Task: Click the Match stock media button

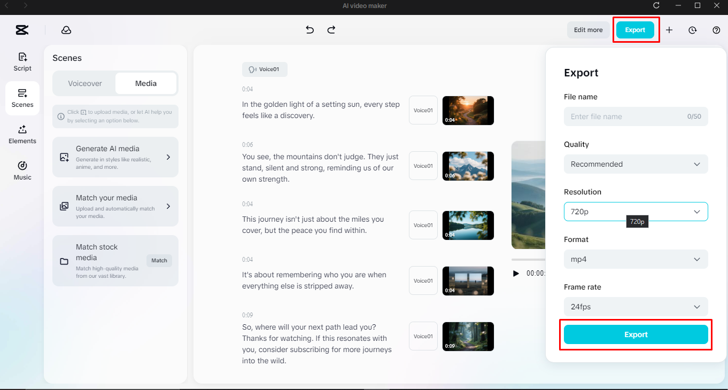Action: 159,260
